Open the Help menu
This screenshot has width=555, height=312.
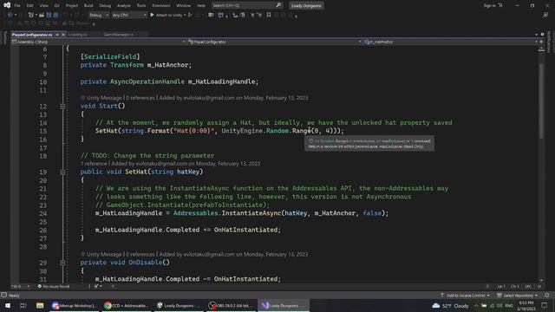pos(201,5)
